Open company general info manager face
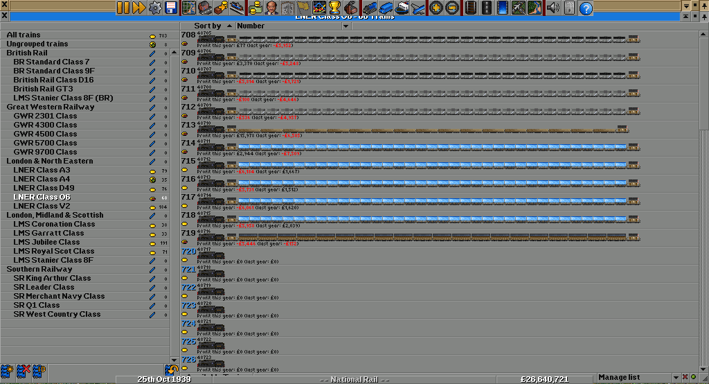The width and height of the screenshot is (709, 384). tap(271, 8)
